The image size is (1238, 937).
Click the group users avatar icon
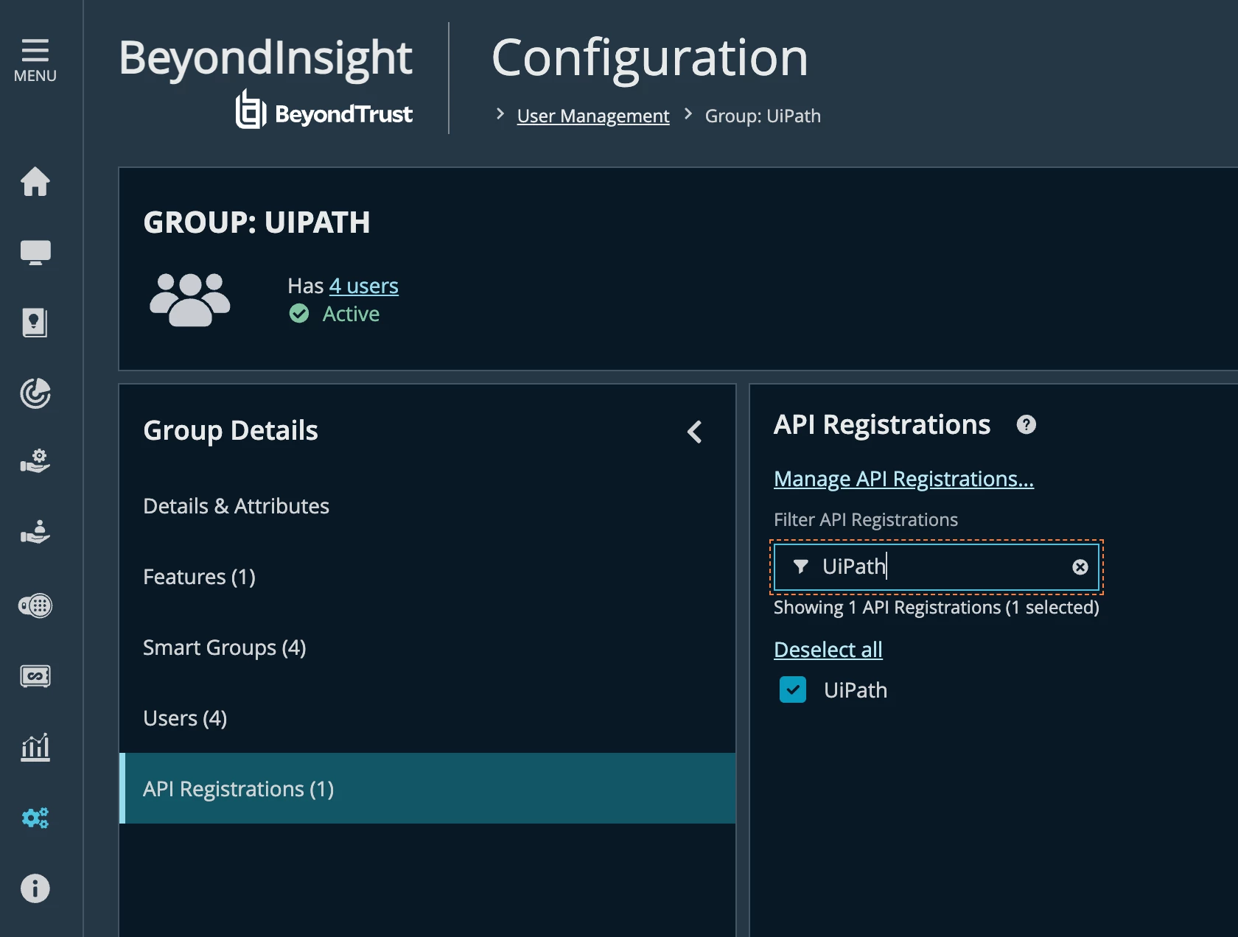coord(189,299)
